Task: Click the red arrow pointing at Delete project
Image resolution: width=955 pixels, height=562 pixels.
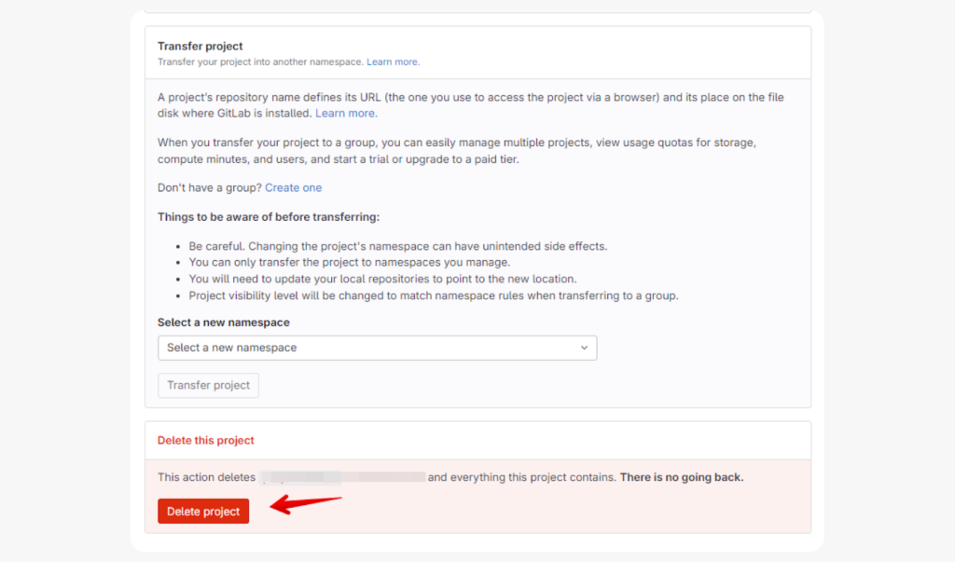Action: (306, 503)
